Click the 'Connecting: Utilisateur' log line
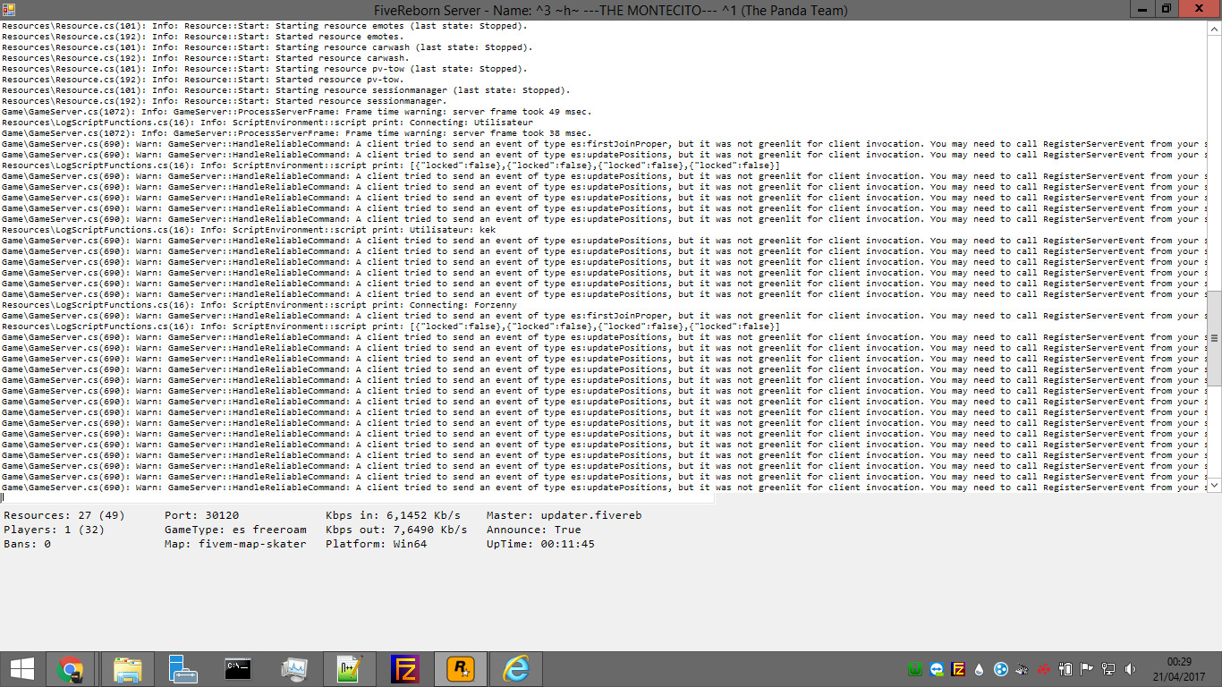 267,123
